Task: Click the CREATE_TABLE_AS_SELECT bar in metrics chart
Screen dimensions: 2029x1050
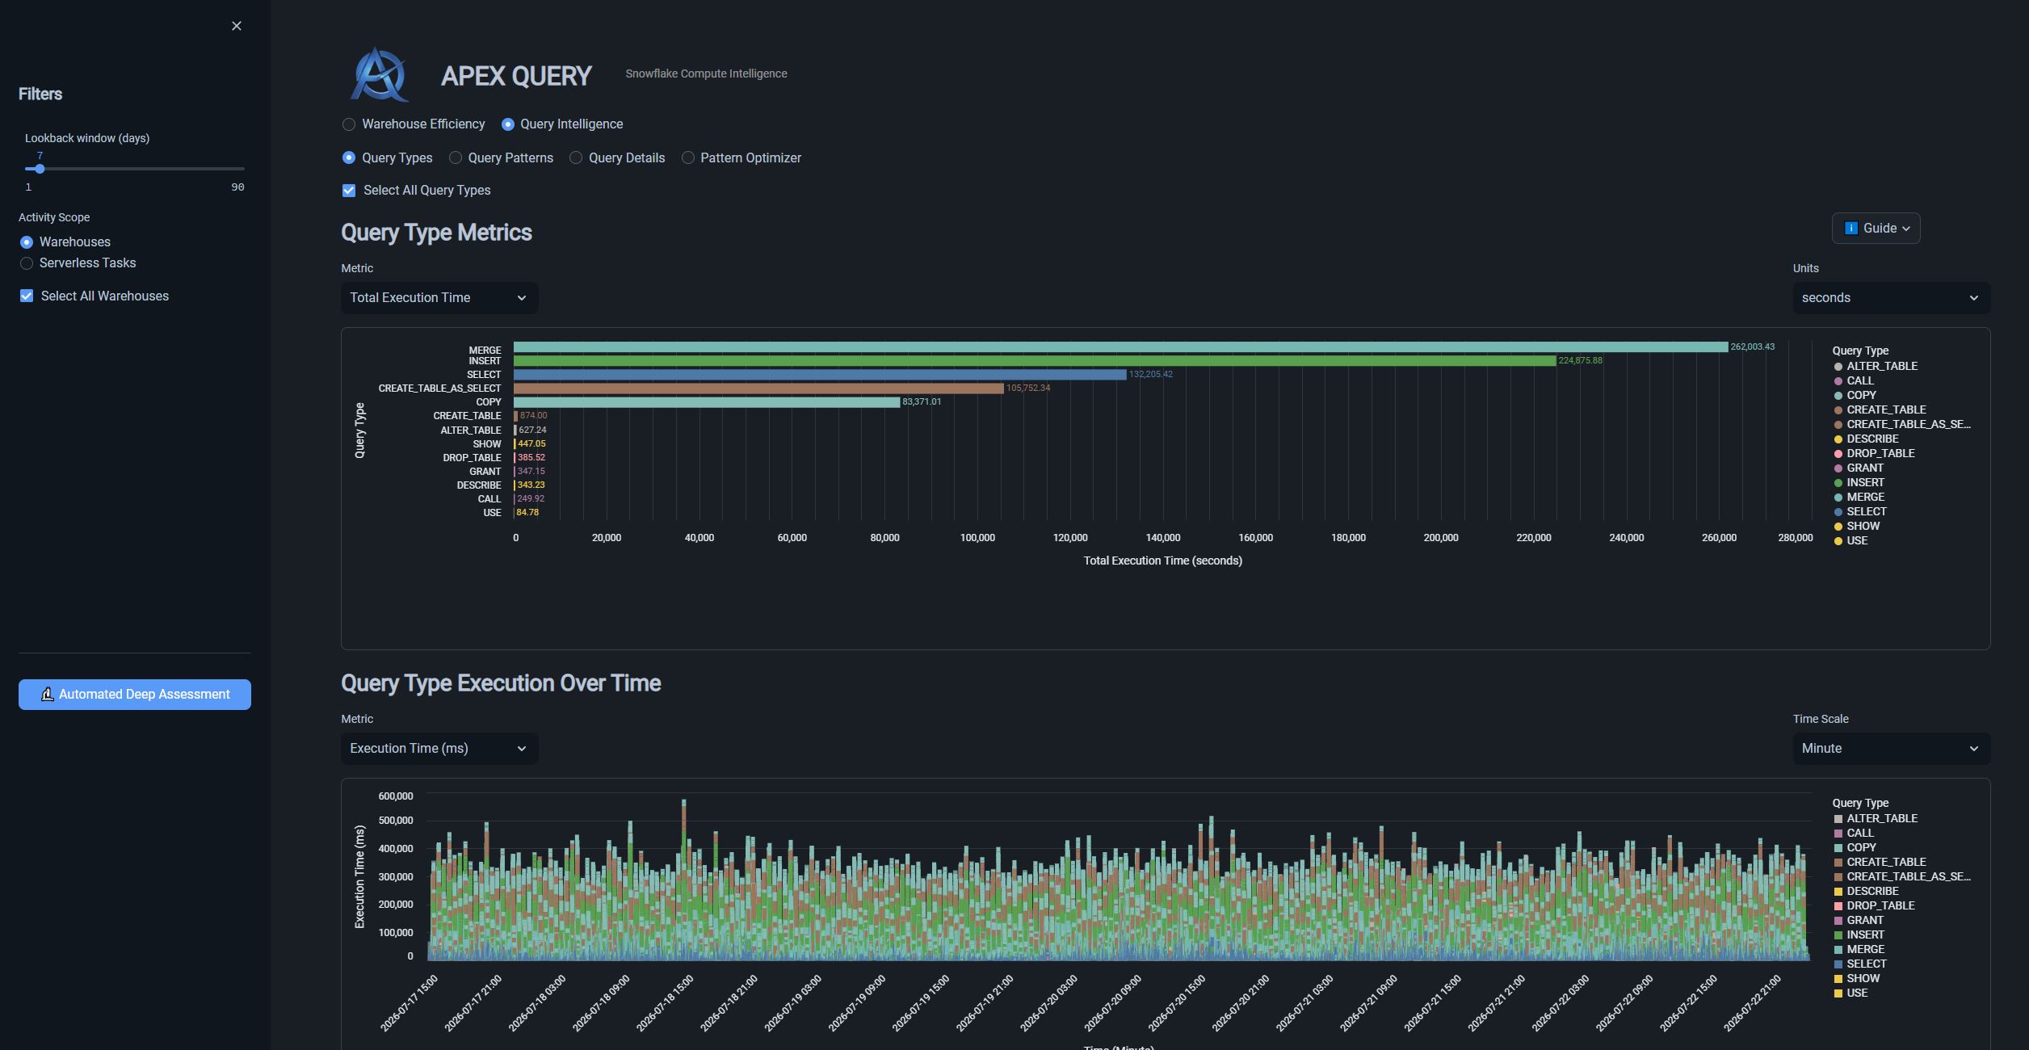Action: coord(758,388)
